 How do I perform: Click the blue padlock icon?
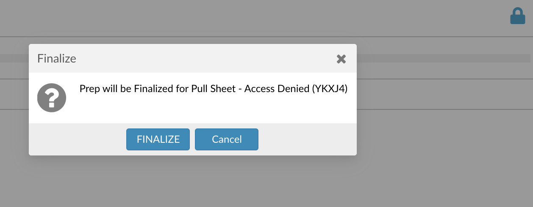(x=517, y=16)
